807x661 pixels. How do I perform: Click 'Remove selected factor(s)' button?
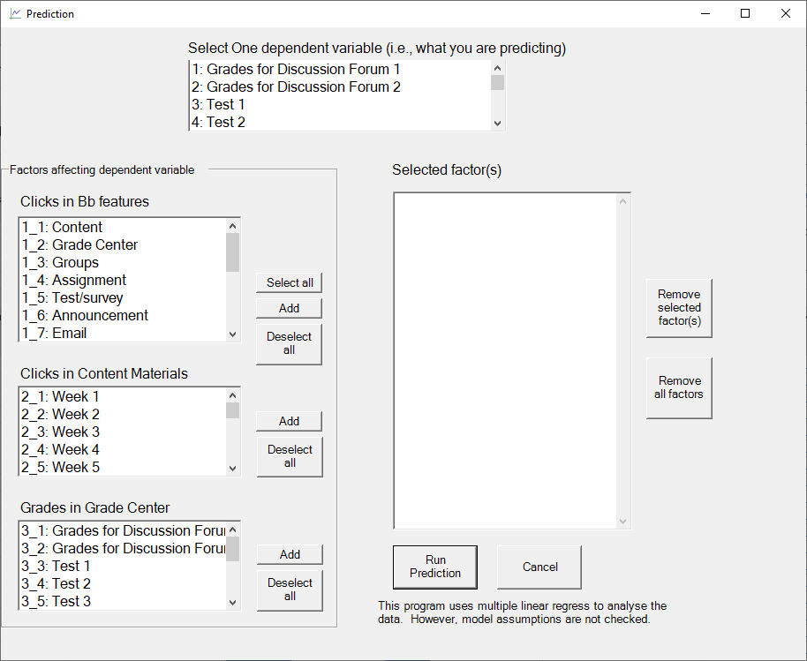(679, 308)
